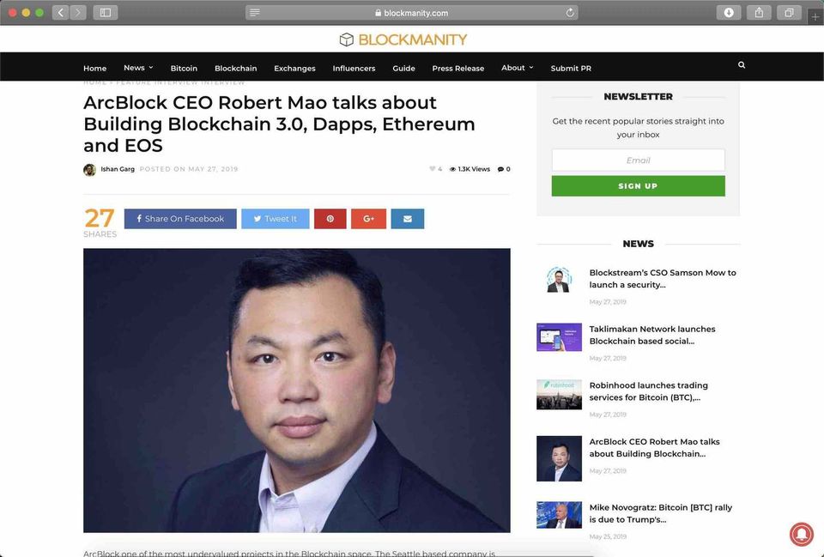Share article via Google Plus icon
The image size is (824, 557).
point(368,219)
